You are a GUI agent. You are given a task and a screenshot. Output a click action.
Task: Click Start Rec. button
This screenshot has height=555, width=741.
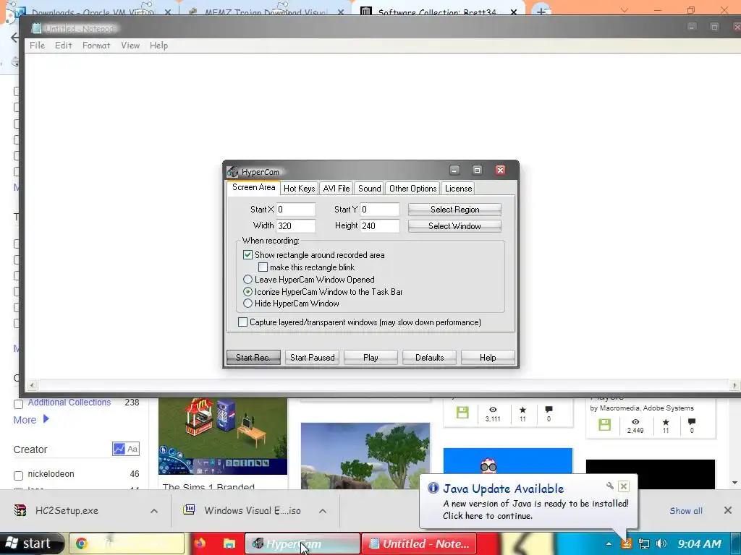click(x=253, y=357)
